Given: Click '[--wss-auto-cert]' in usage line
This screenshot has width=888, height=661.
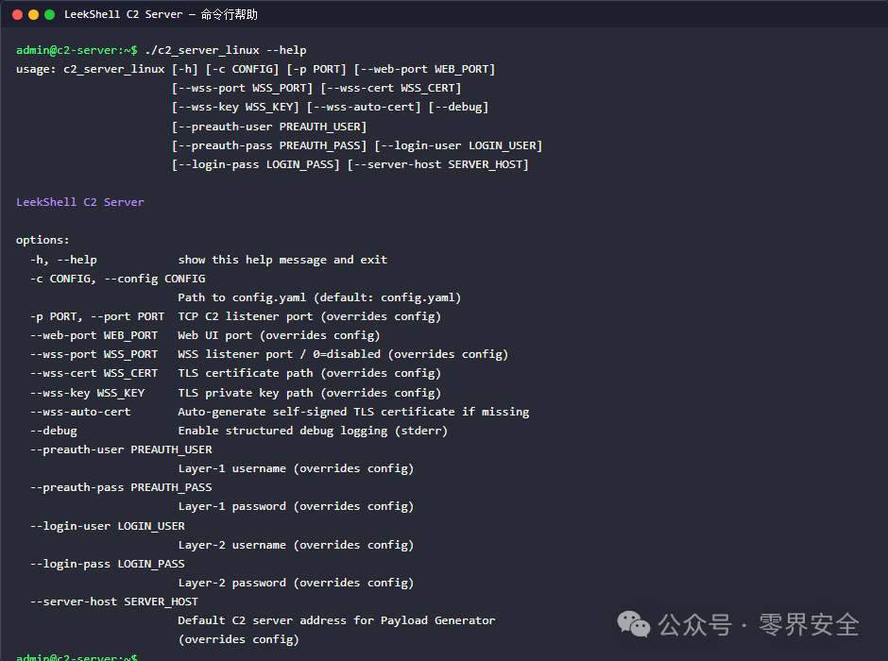Looking at the screenshot, I should click(x=364, y=107).
